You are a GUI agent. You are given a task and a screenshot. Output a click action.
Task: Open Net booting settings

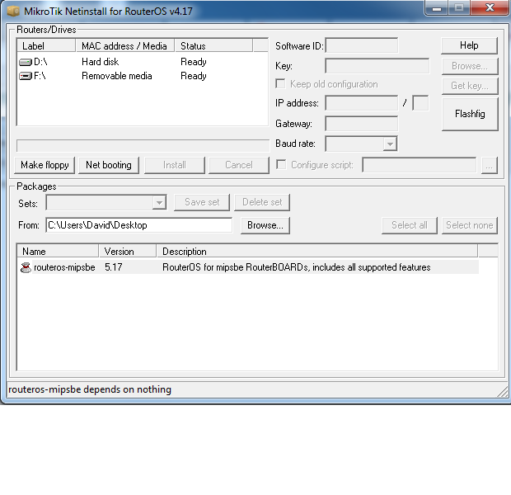(x=109, y=165)
